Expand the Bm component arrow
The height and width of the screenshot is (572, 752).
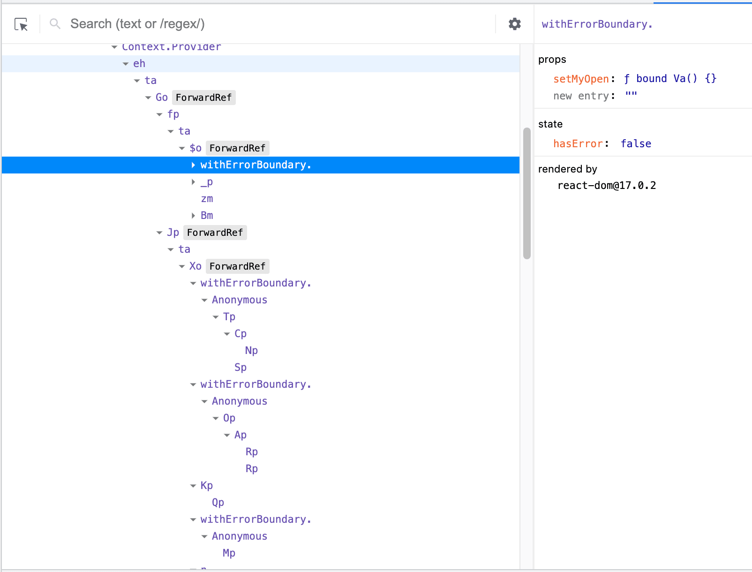(x=193, y=216)
